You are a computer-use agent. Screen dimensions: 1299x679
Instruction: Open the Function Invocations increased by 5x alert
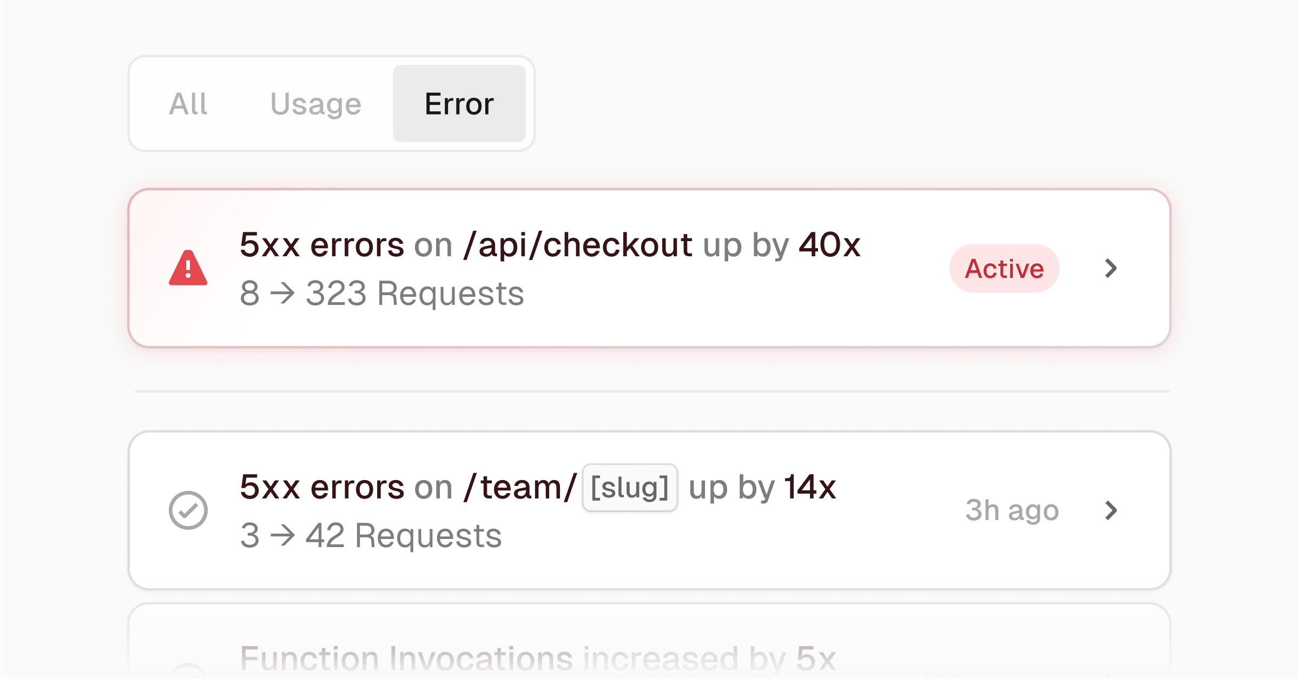(x=538, y=658)
